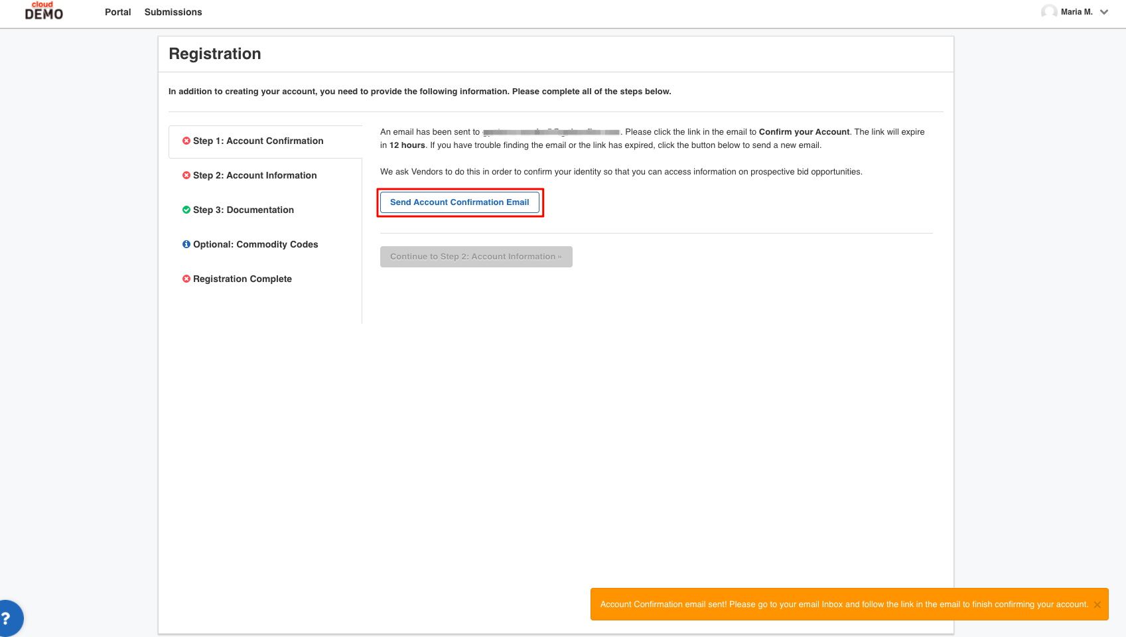1126x637 pixels.
Task: Click red X icon beside Registration Complete
Action: (186, 279)
